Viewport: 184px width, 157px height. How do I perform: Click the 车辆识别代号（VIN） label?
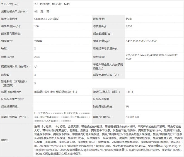click(15, 117)
